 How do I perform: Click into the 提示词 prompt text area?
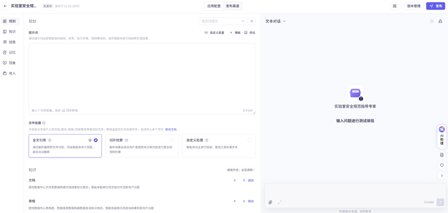coord(142,79)
